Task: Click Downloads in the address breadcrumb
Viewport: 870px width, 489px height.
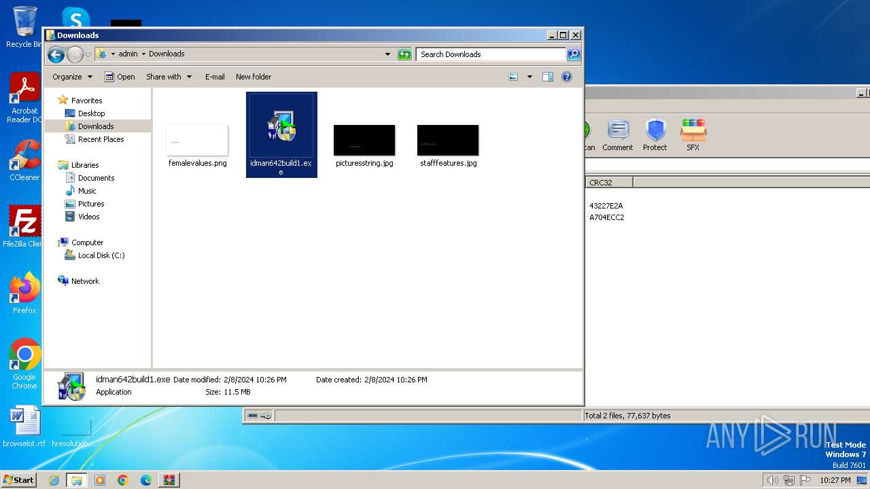Action: click(167, 54)
